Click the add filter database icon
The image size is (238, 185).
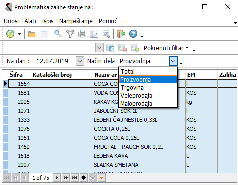pyautogui.click(x=135, y=48)
